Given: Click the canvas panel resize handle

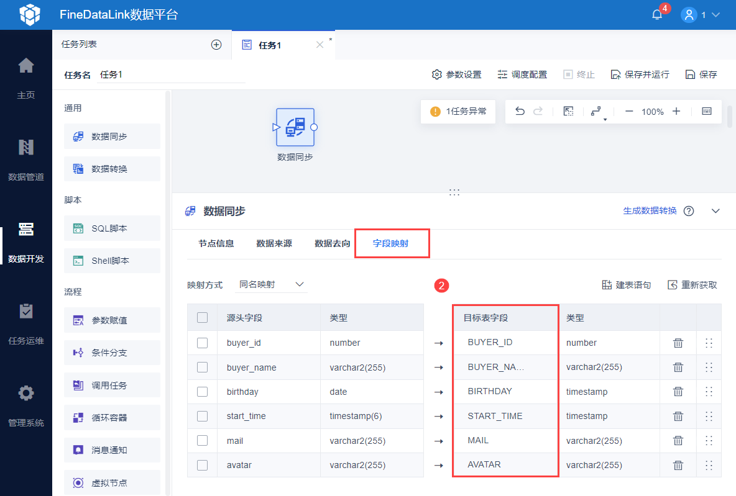Looking at the screenshot, I should click(454, 192).
